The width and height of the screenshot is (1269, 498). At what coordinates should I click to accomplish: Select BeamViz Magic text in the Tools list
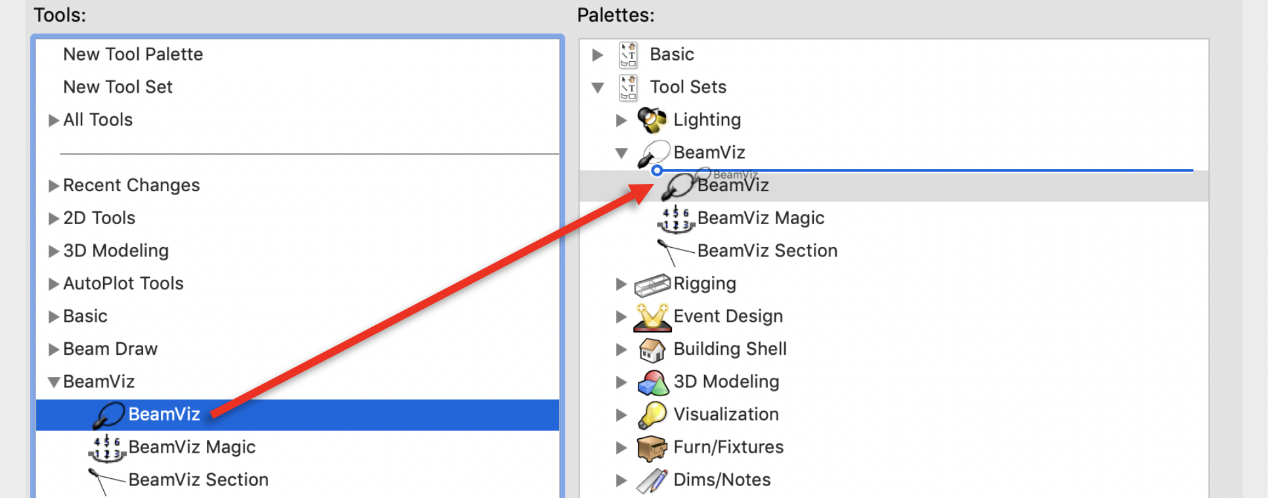click(x=192, y=447)
